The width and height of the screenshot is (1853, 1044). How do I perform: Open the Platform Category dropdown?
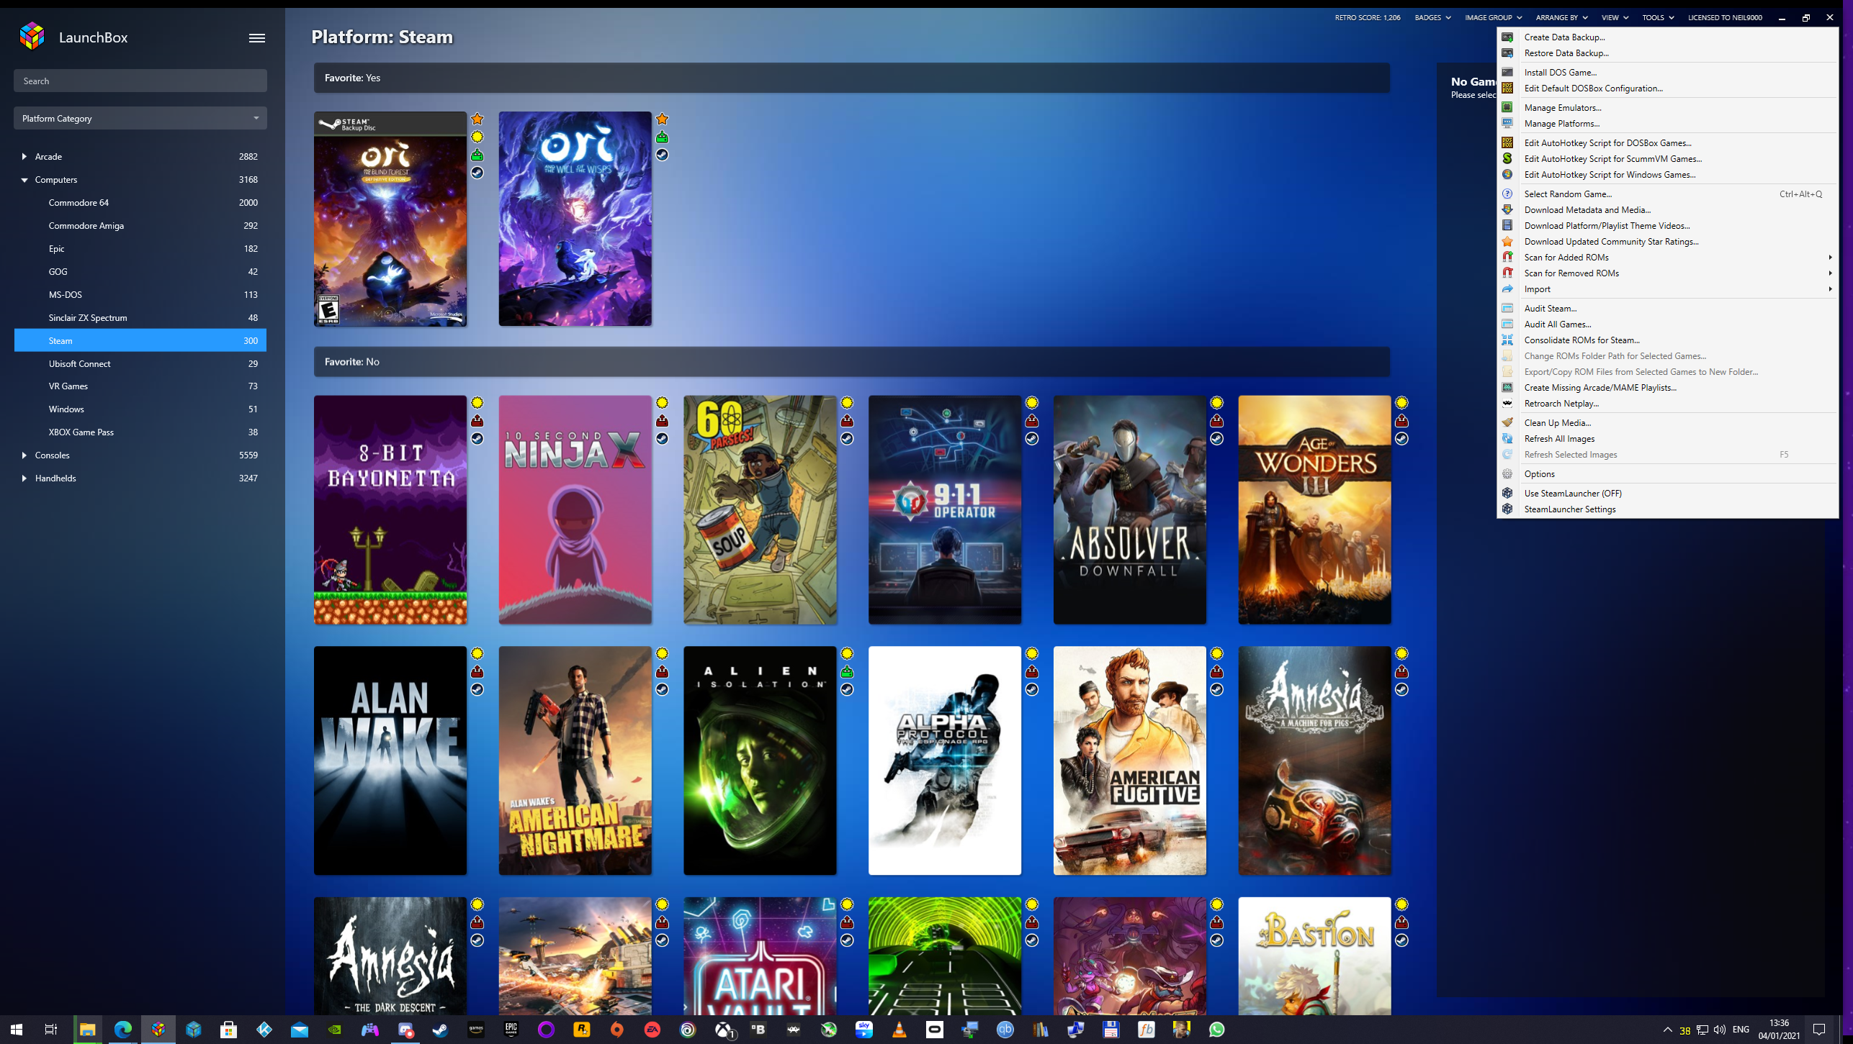[x=140, y=118]
